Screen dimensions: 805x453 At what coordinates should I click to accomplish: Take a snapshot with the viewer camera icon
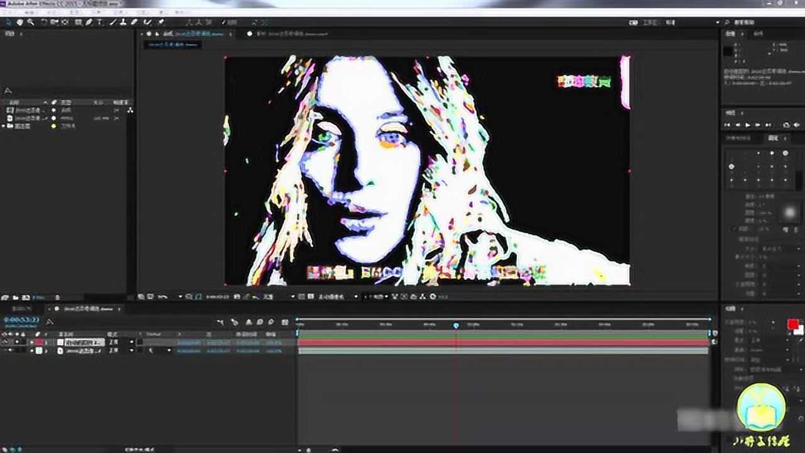[236, 296]
